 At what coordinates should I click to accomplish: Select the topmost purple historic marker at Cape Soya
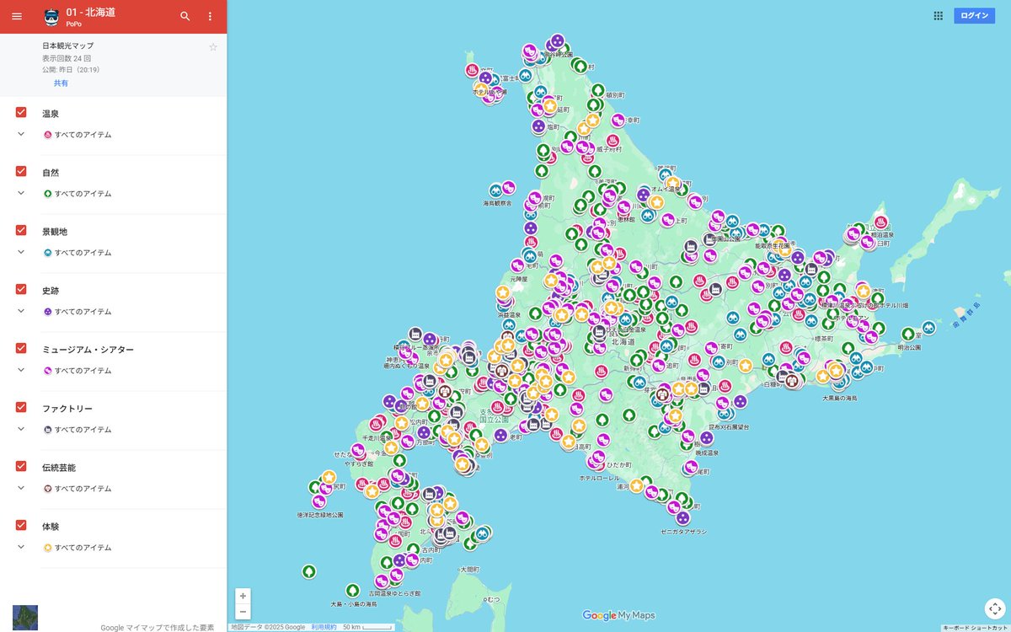click(557, 40)
